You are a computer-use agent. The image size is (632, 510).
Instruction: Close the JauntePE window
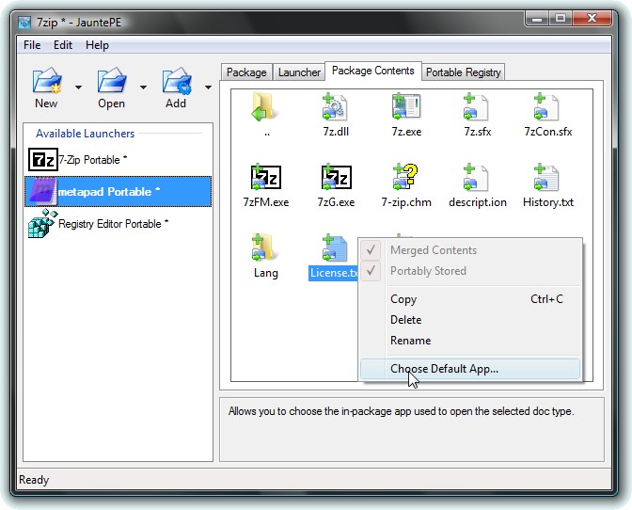coord(592,19)
